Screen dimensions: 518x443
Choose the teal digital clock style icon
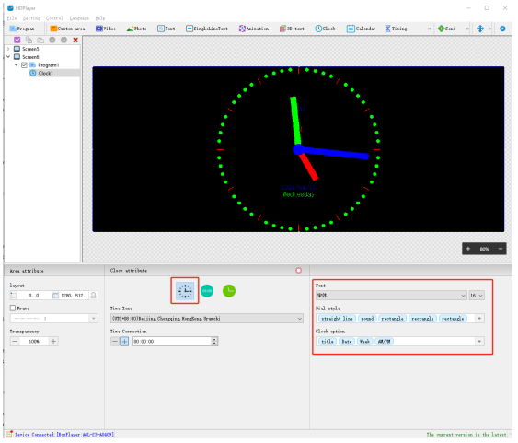click(x=207, y=291)
